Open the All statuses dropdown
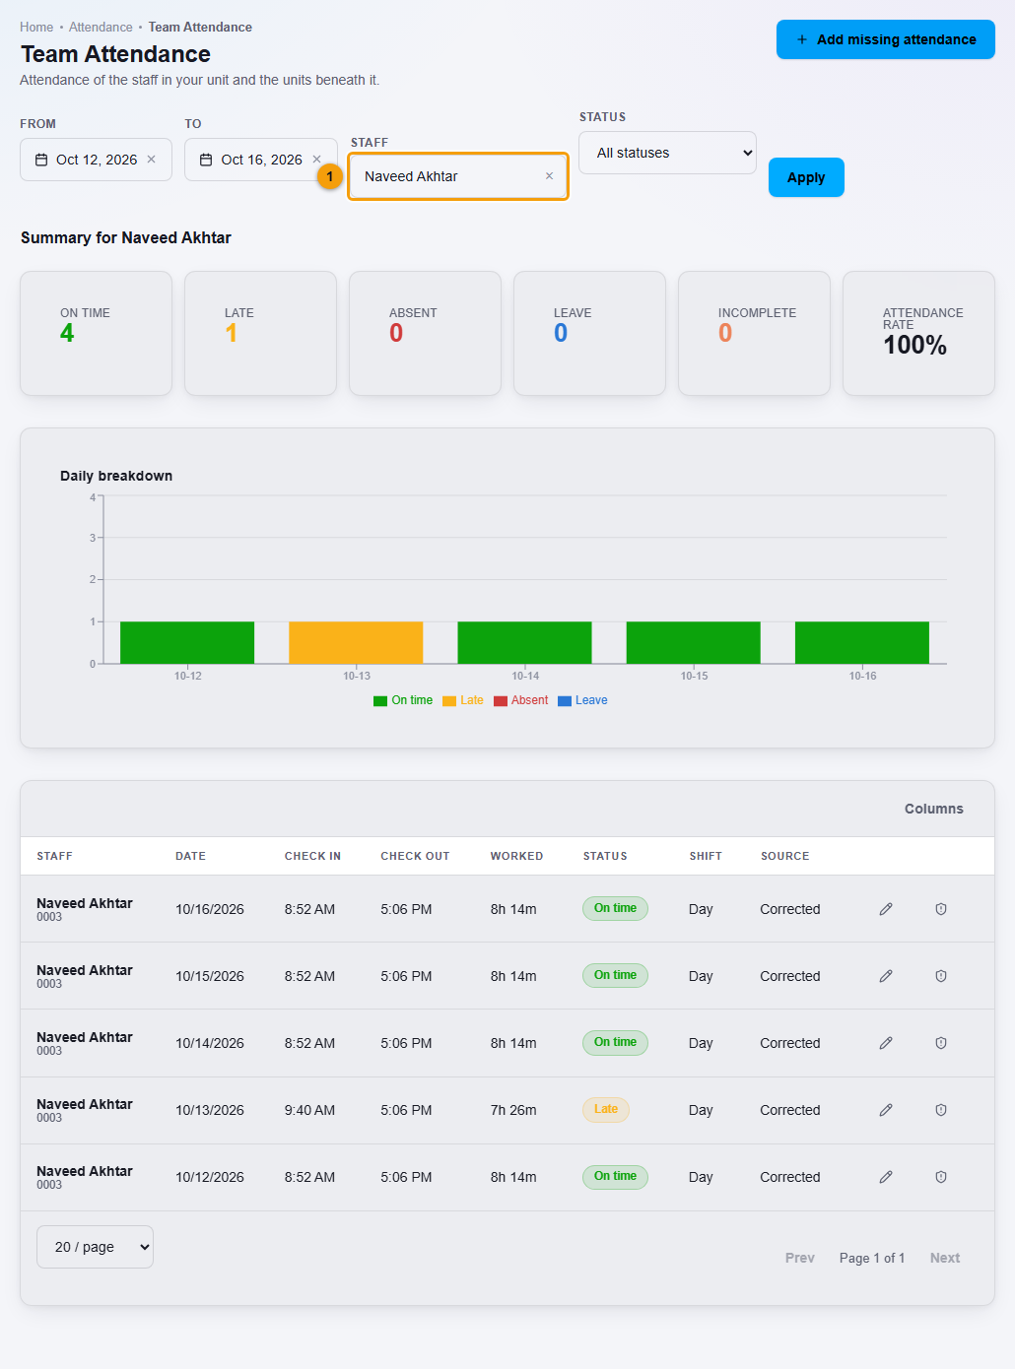Viewport: 1015px width, 1369px height. tap(668, 153)
